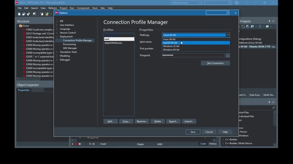Expand the Modeling options node
Viewport: 293px width, 164px height.
(57, 56)
